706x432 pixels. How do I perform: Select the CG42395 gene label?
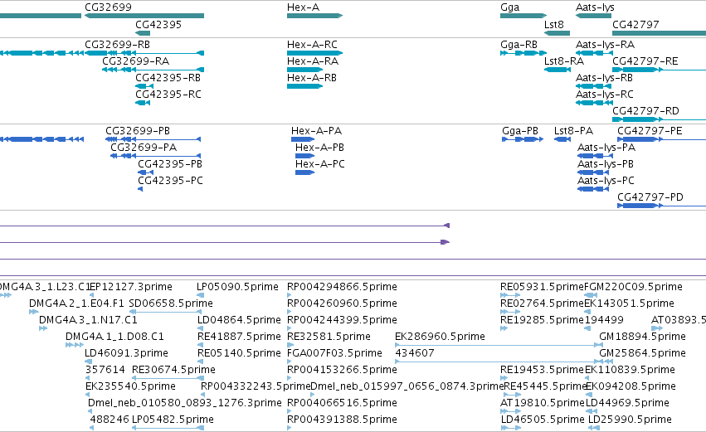coord(158,25)
